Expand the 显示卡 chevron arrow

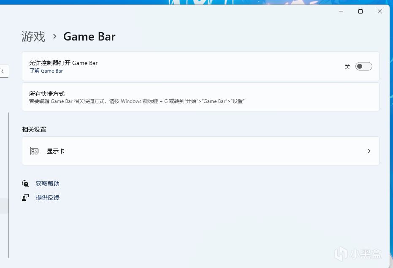tap(369, 151)
